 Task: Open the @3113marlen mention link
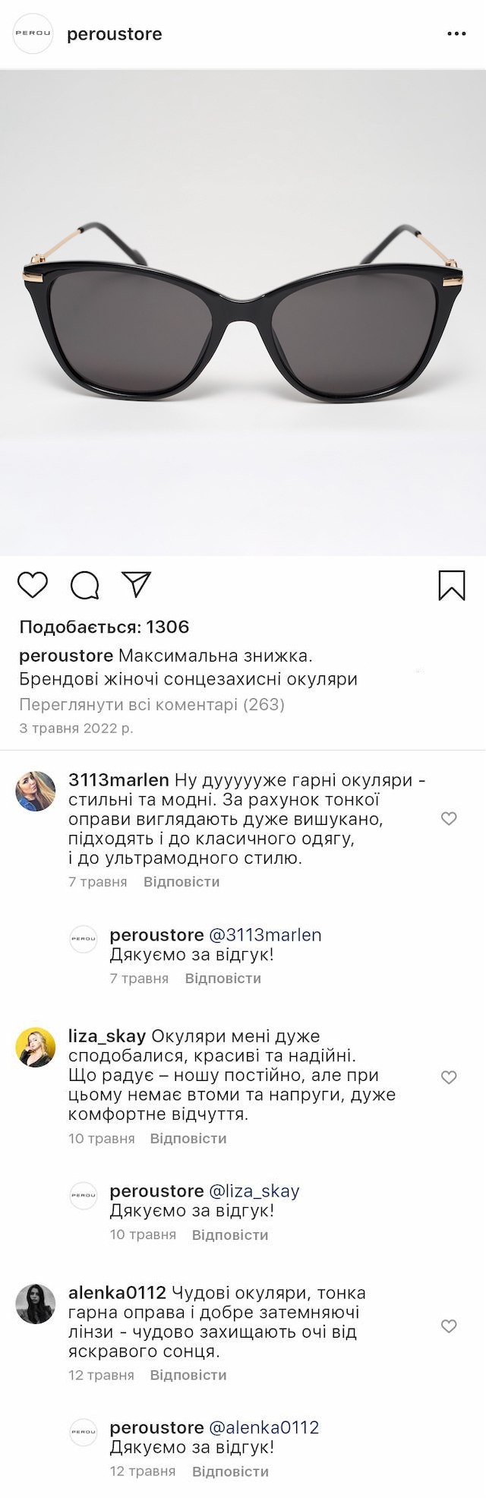coord(265,935)
